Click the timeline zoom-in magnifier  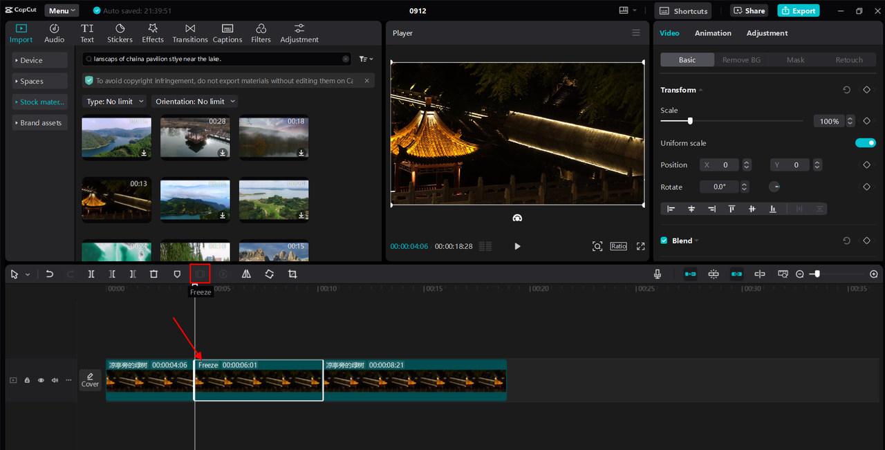coord(874,274)
